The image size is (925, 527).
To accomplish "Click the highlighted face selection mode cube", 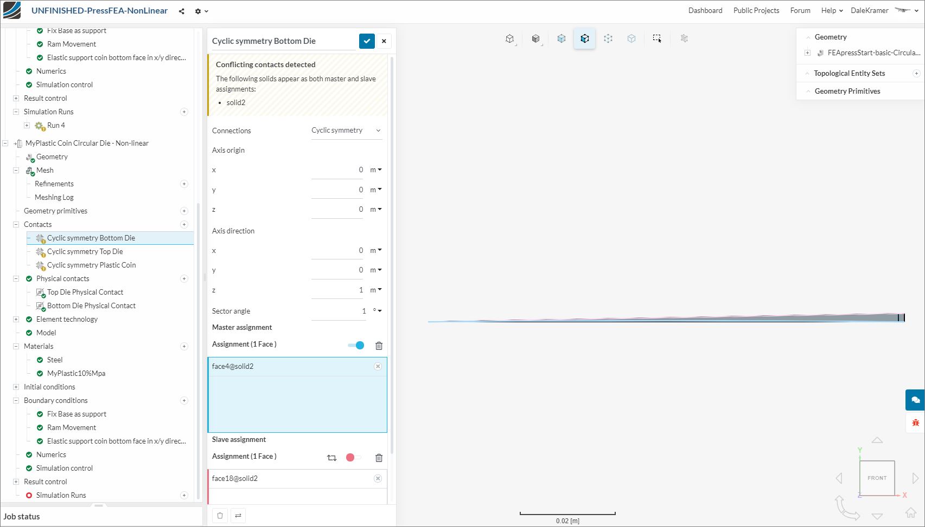I will click(x=585, y=38).
